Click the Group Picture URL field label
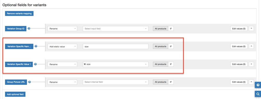This screenshot has height=99, width=261. tap(16, 82)
